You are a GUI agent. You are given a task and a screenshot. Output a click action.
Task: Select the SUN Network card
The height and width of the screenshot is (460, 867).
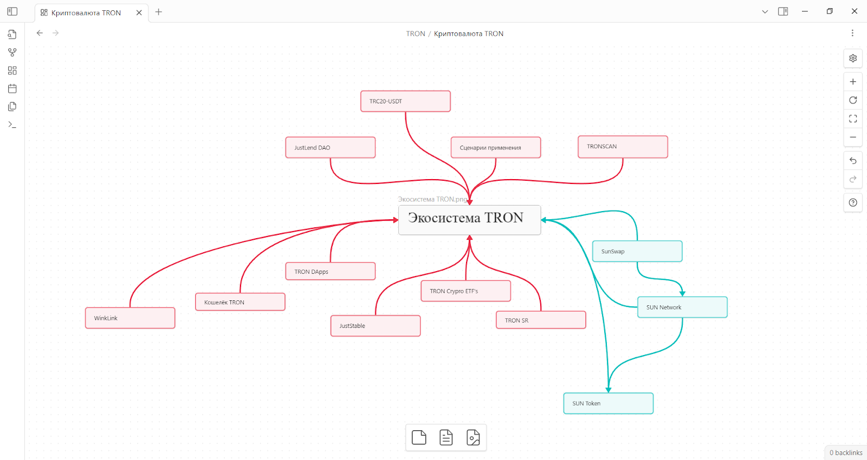point(682,307)
